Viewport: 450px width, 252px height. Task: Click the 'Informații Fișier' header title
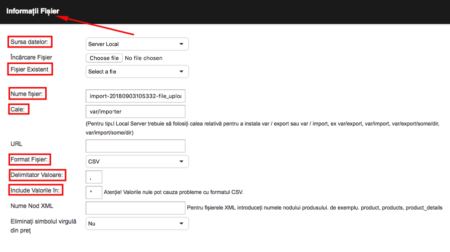(x=33, y=11)
